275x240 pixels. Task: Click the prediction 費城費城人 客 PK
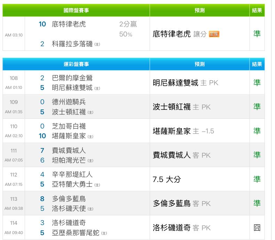point(181,155)
